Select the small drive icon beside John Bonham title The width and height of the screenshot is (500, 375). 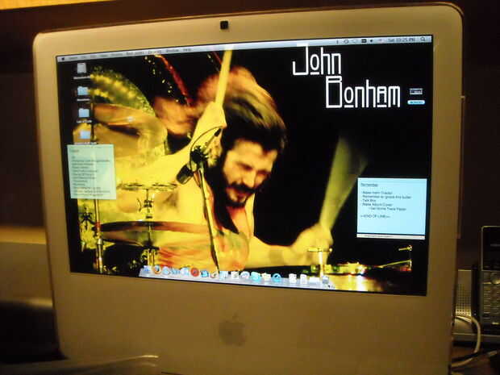tap(416, 92)
